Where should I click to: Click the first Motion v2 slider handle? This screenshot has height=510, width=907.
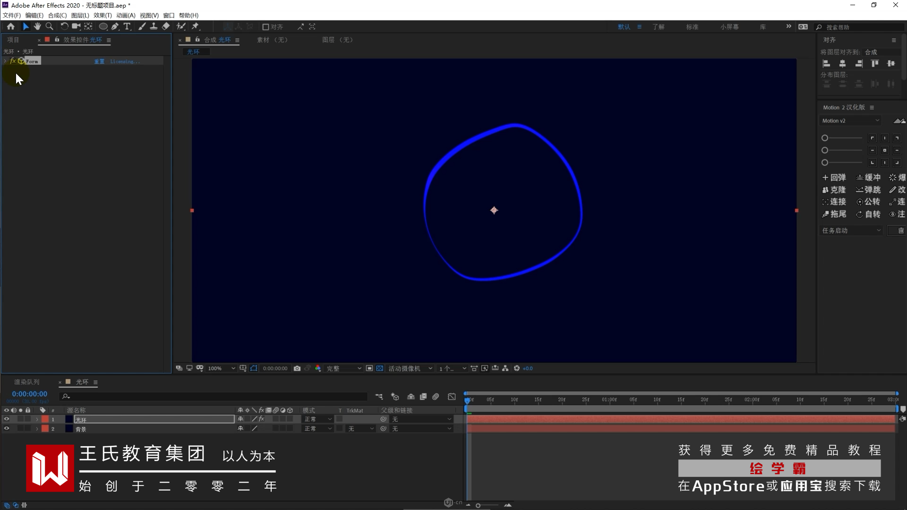(x=825, y=138)
